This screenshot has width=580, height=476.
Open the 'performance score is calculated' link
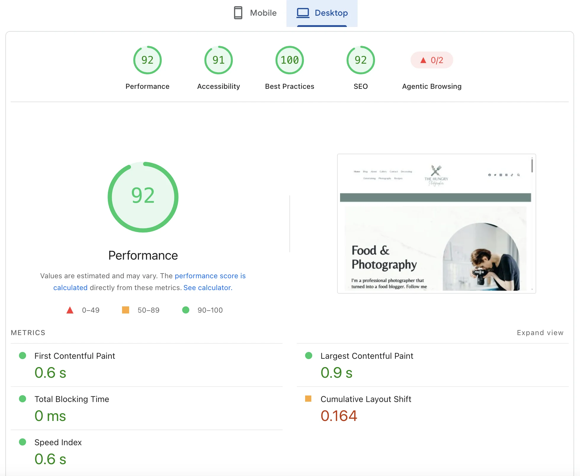coord(210,276)
